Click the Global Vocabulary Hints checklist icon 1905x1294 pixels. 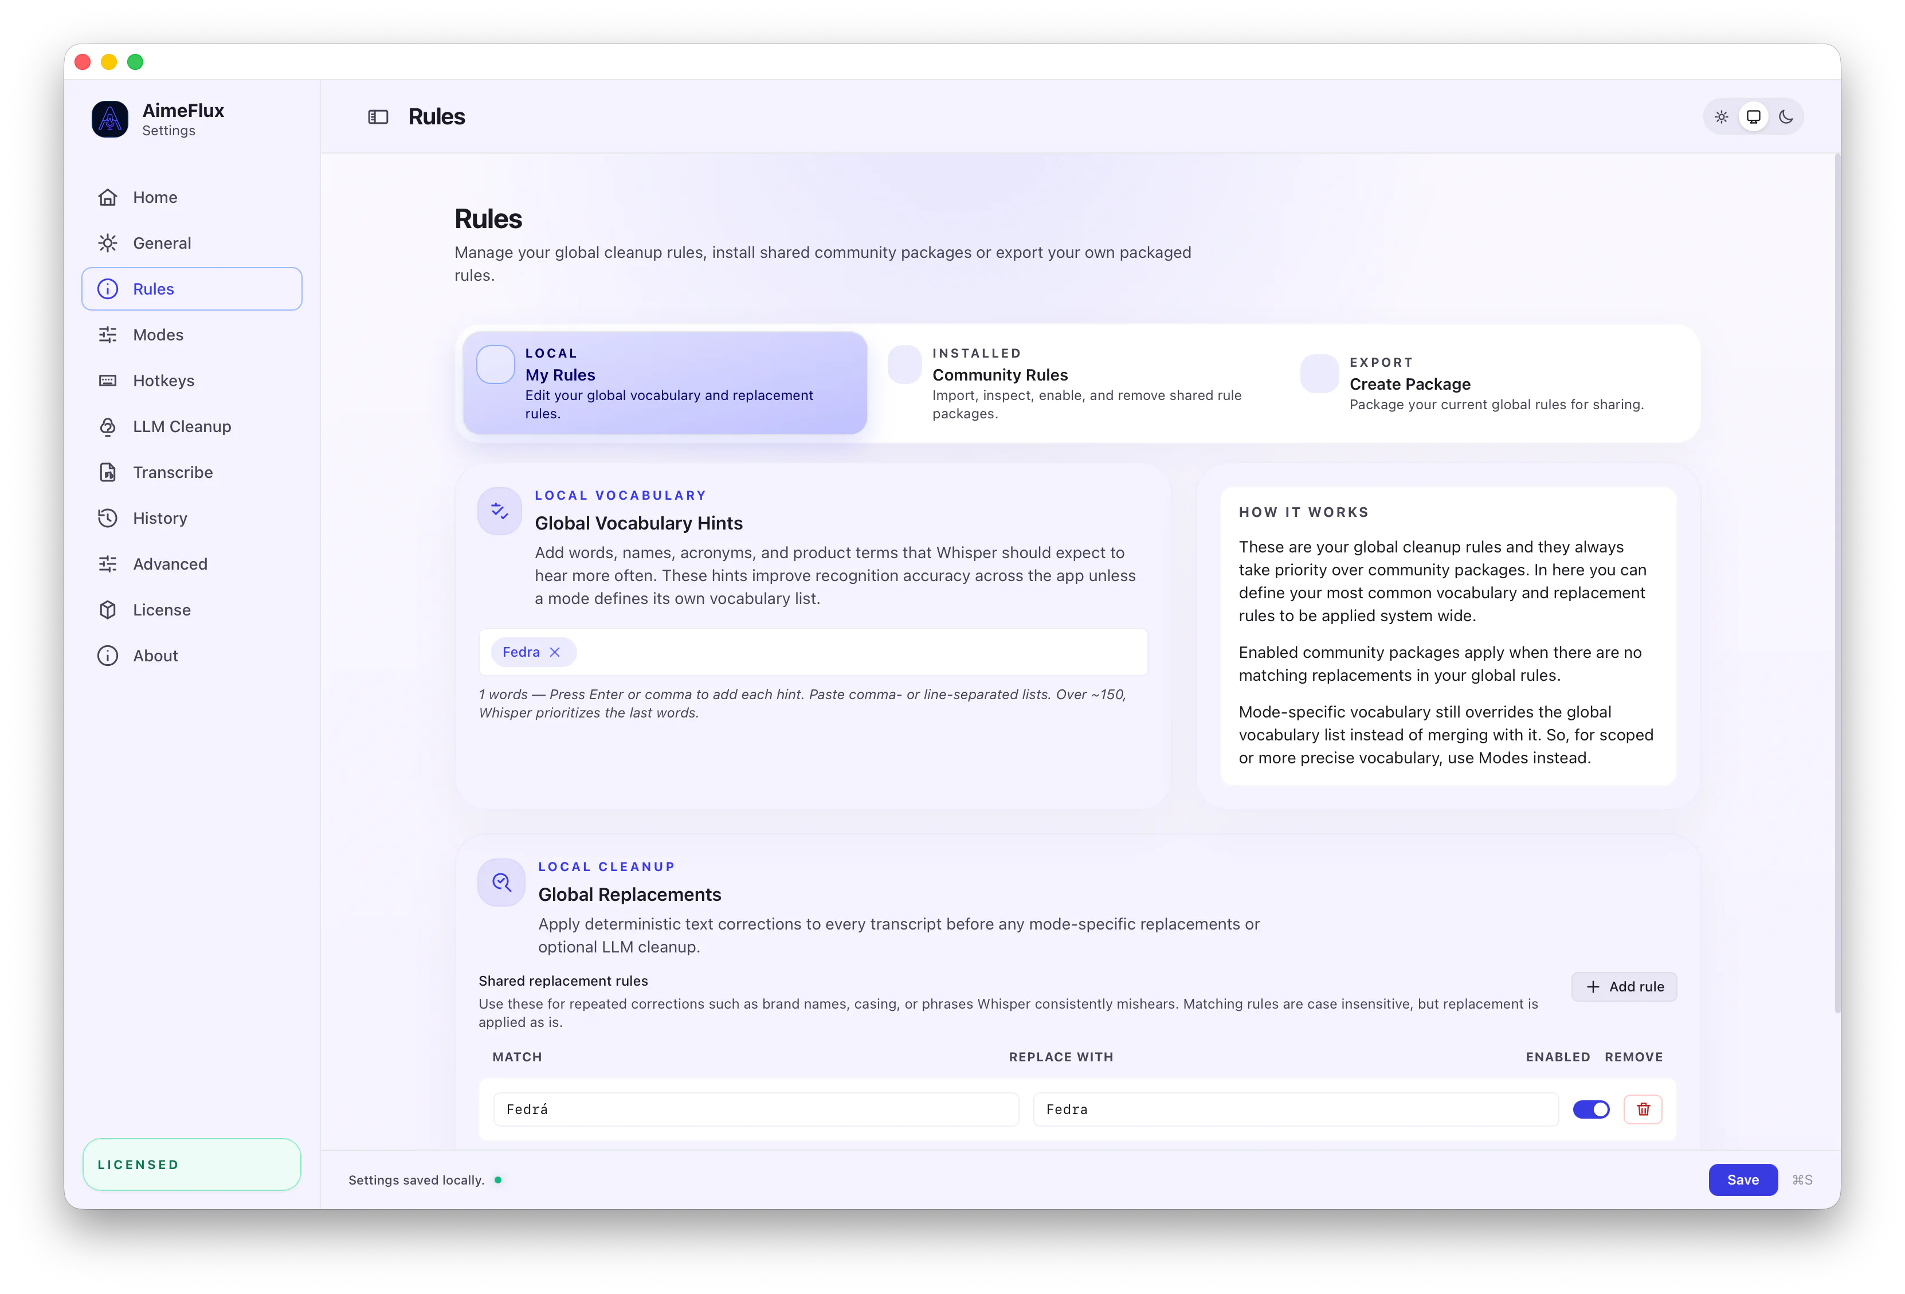click(x=499, y=511)
